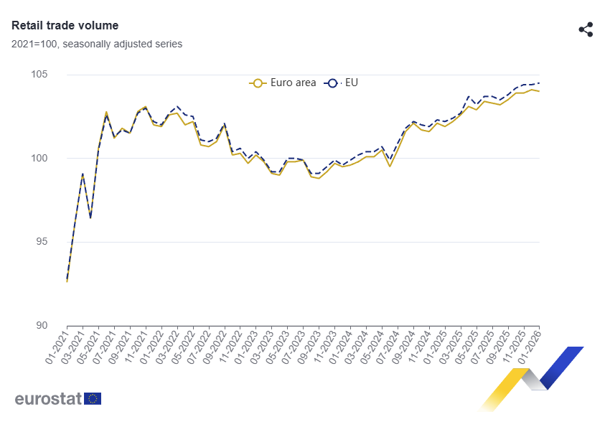Click the Euro area legend marker circle
This screenshot has height=422, width=610.
[x=257, y=83]
